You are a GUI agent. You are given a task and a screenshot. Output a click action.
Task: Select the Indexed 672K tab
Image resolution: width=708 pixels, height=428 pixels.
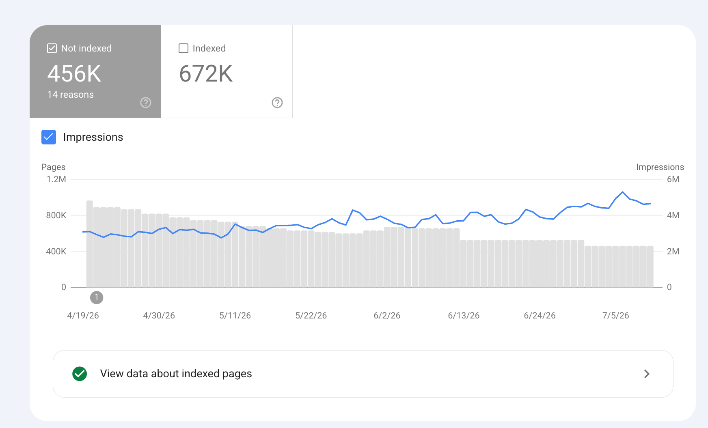[227, 71]
